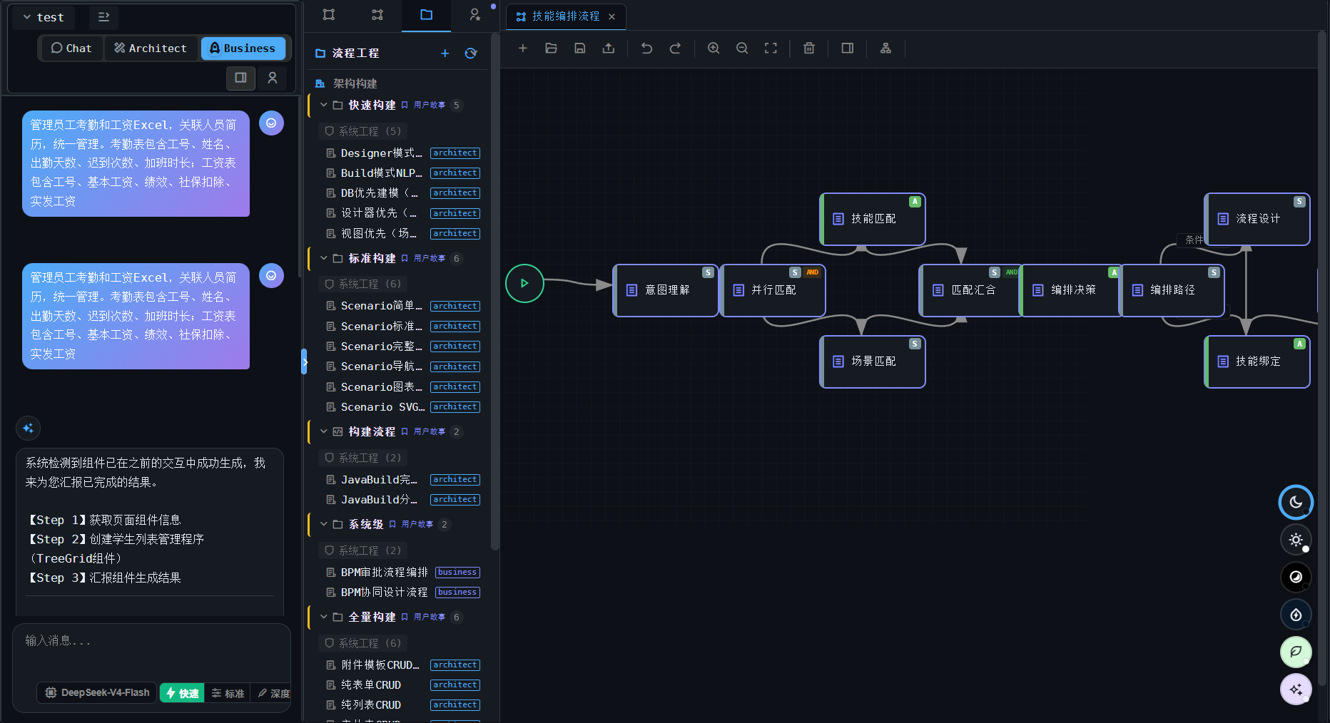Image resolution: width=1330 pixels, height=723 pixels.
Task: Switch to light theme sun button
Action: click(1296, 540)
